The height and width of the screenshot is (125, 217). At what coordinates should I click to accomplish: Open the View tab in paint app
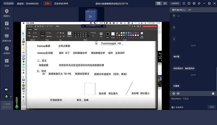click(36, 30)
